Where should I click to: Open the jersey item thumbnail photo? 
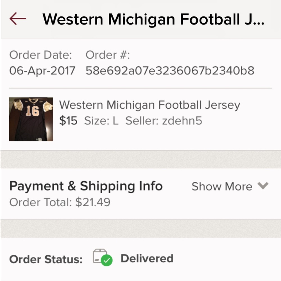coord(31,119)
